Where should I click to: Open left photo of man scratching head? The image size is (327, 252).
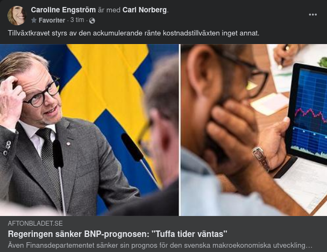click(x=89, y=130)
